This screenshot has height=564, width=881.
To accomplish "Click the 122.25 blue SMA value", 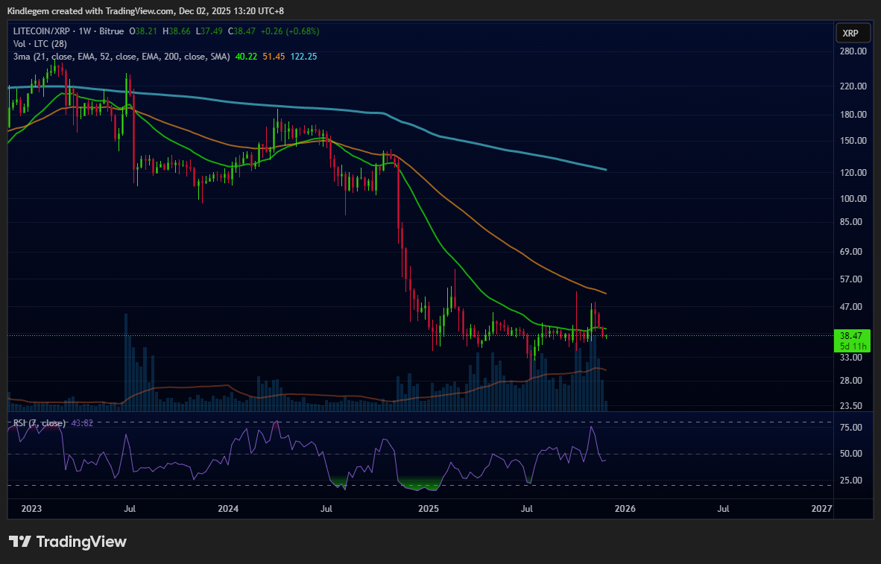I will pyautogui.click(x=303, y=56).
